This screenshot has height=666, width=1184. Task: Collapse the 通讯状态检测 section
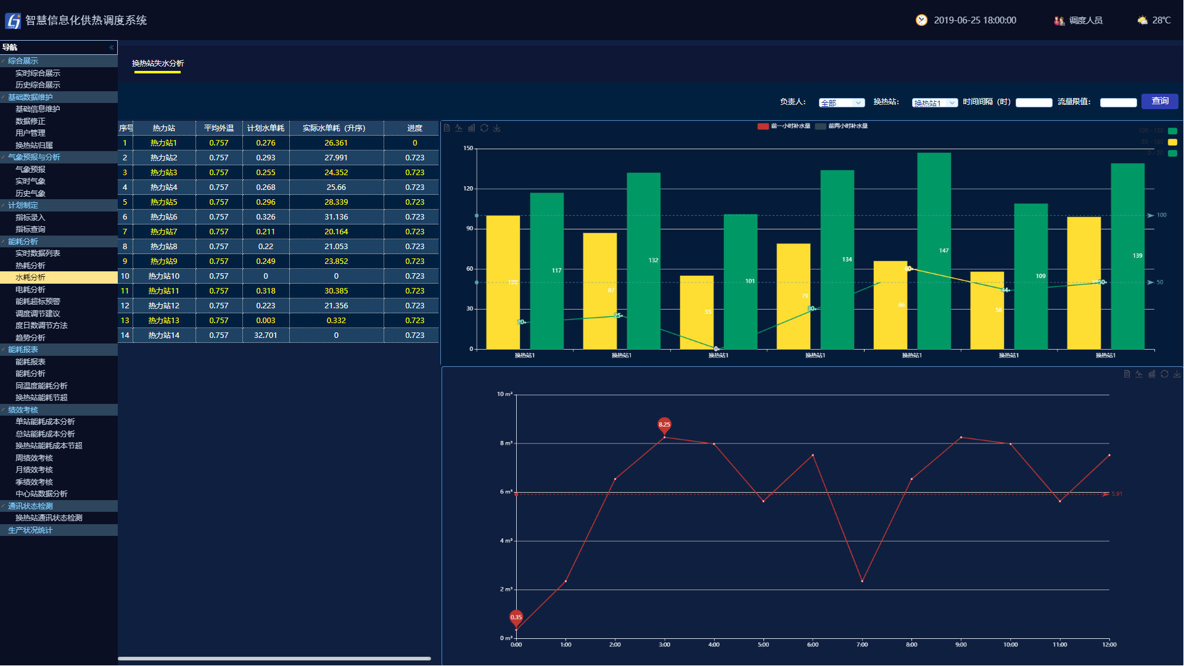pos(59,506)
